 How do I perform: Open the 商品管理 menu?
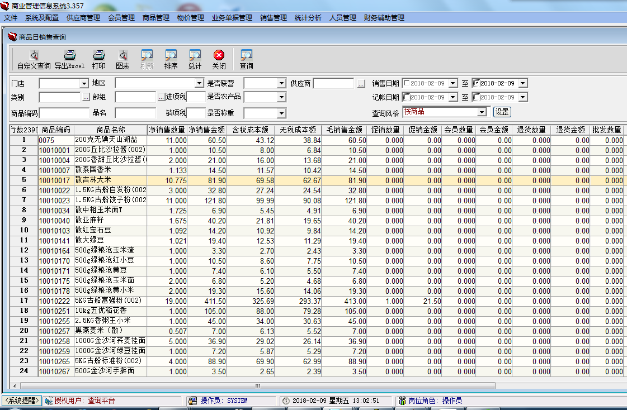pyautogui.click(x=156, y=17)
